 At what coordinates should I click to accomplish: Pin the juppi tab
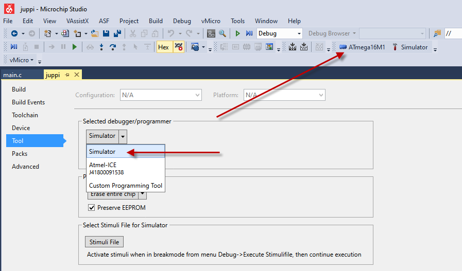click(x=67, y=75)
